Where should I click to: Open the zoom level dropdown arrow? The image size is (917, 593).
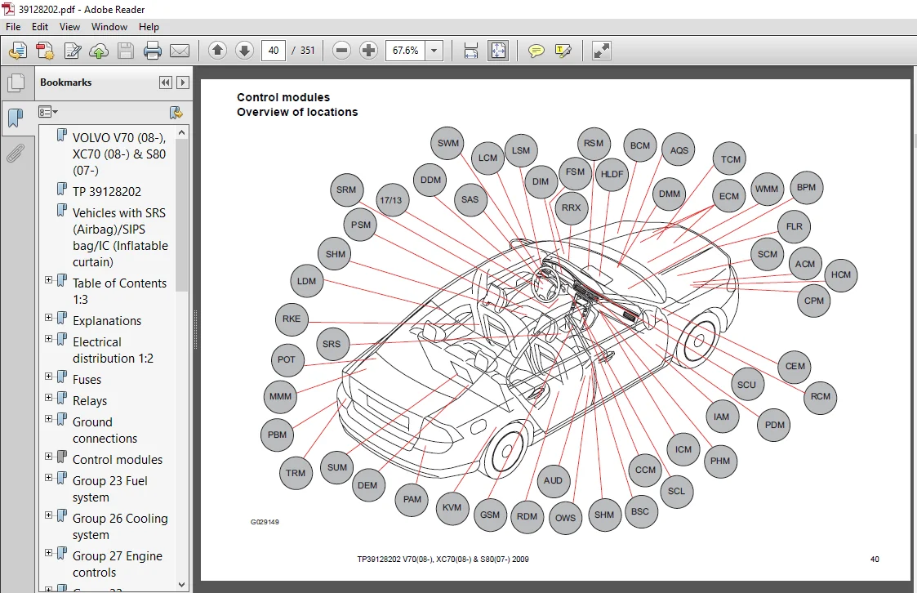pyautogui.click(x=434, y=51)
